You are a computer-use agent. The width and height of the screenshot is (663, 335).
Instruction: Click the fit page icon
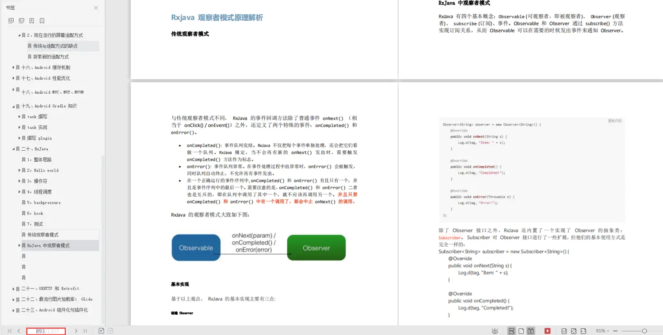(574, 331)
